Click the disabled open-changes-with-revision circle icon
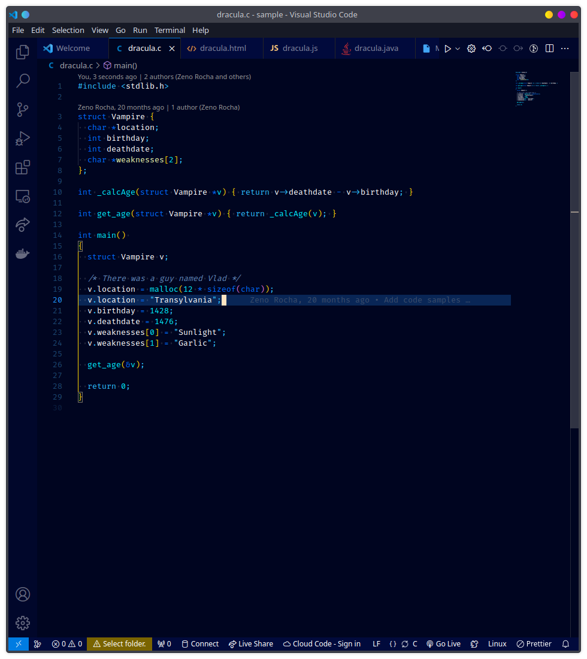587x659 pixels. pos(503,49)
